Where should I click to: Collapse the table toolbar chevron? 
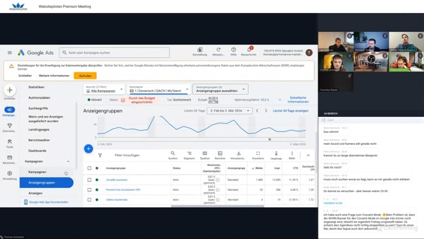[x=308, y=155]
